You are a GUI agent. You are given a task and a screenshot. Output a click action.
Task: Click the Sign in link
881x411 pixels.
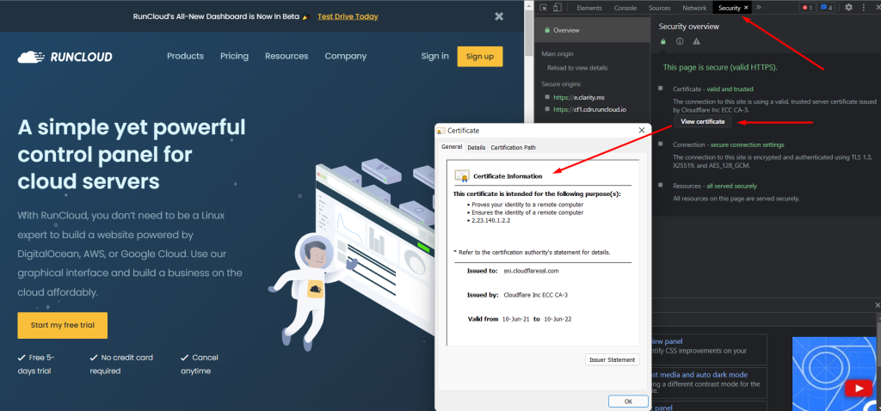tap(434, 56)
